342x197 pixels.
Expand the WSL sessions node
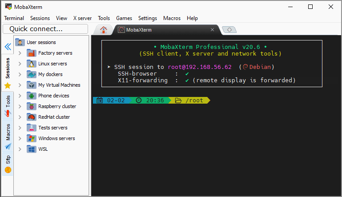click(20, 149)
